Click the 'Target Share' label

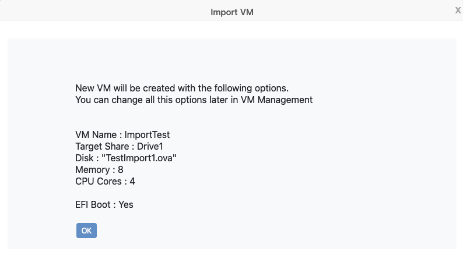[103, 146]
